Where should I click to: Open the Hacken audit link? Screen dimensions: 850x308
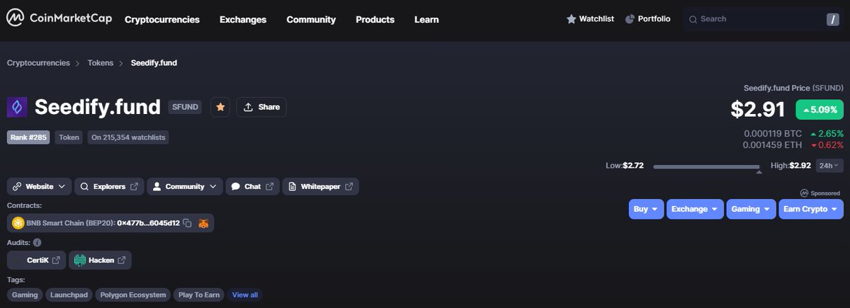(100, 261)
